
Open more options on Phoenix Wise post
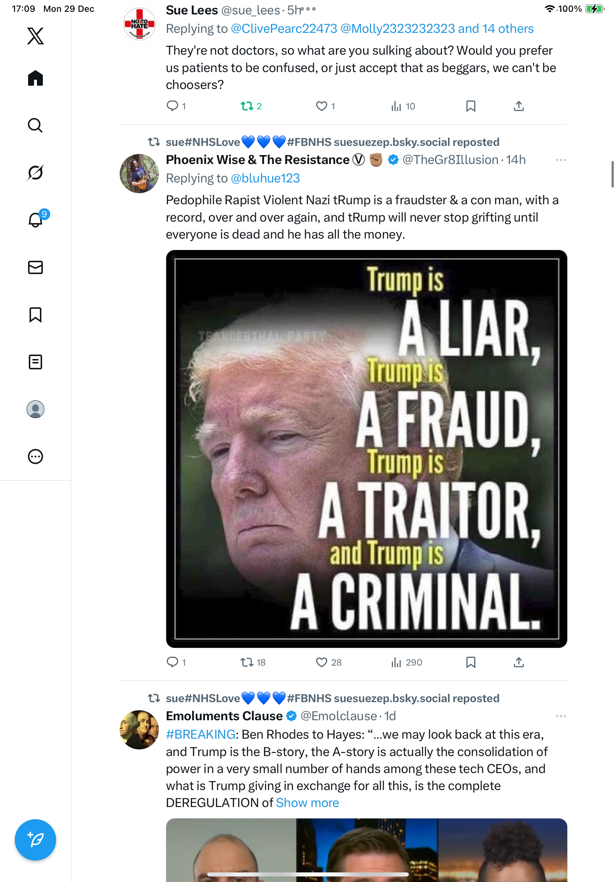pos(561,160)
